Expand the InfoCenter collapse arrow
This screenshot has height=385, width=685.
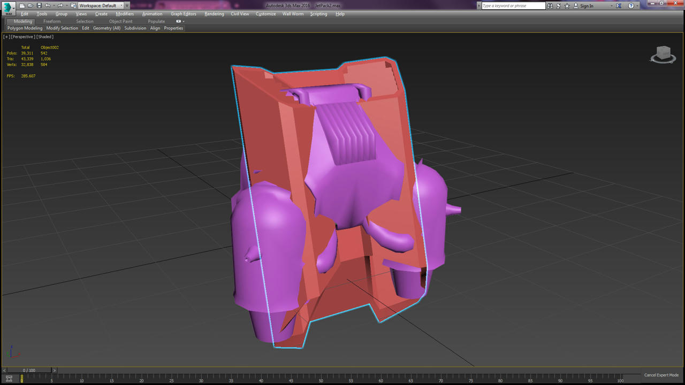tap(479, 6)
